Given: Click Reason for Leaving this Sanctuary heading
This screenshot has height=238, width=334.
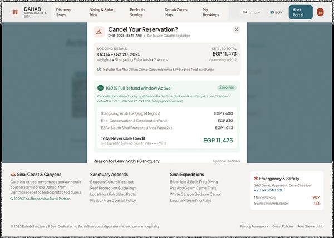Looking at the screenshot, I should 126,161.
